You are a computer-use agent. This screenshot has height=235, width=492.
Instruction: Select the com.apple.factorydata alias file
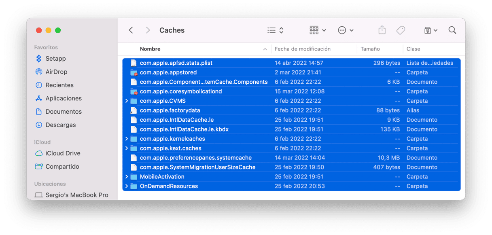coord(170,110)
